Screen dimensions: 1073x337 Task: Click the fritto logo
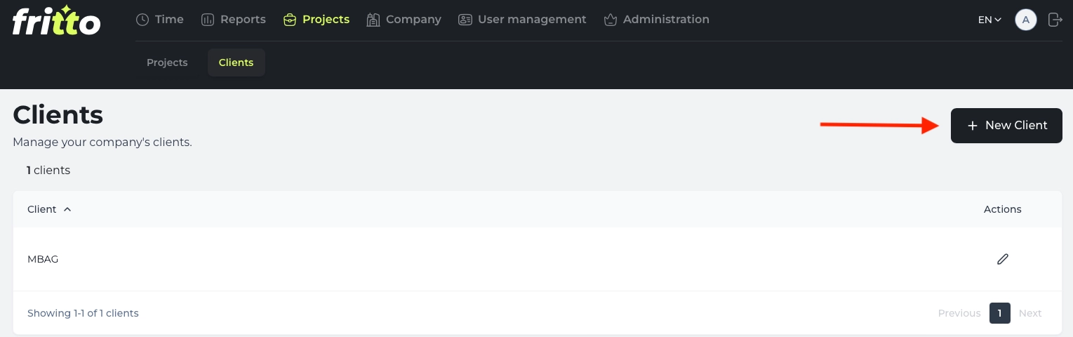[x=56, y=20]
